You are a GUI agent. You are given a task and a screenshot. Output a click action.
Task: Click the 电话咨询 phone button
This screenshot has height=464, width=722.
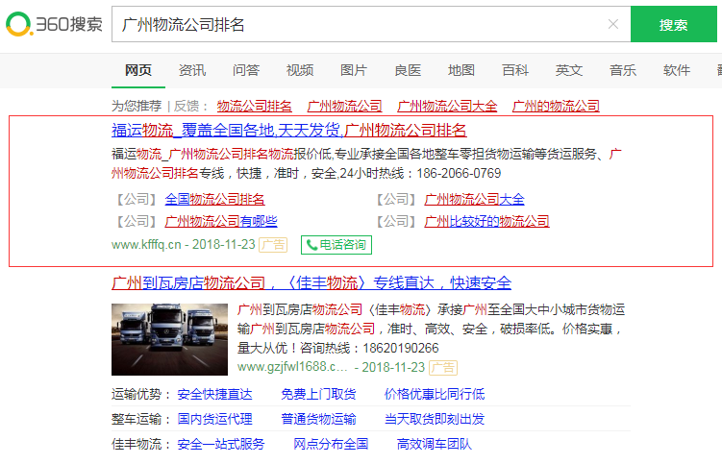point(336,245)
